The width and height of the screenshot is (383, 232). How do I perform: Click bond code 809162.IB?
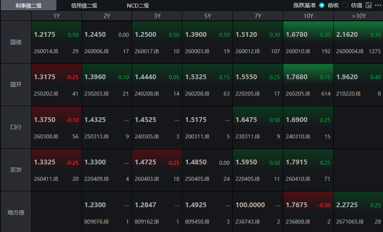click(147, 222)
